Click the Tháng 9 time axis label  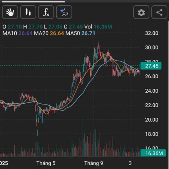click(94, 163)
